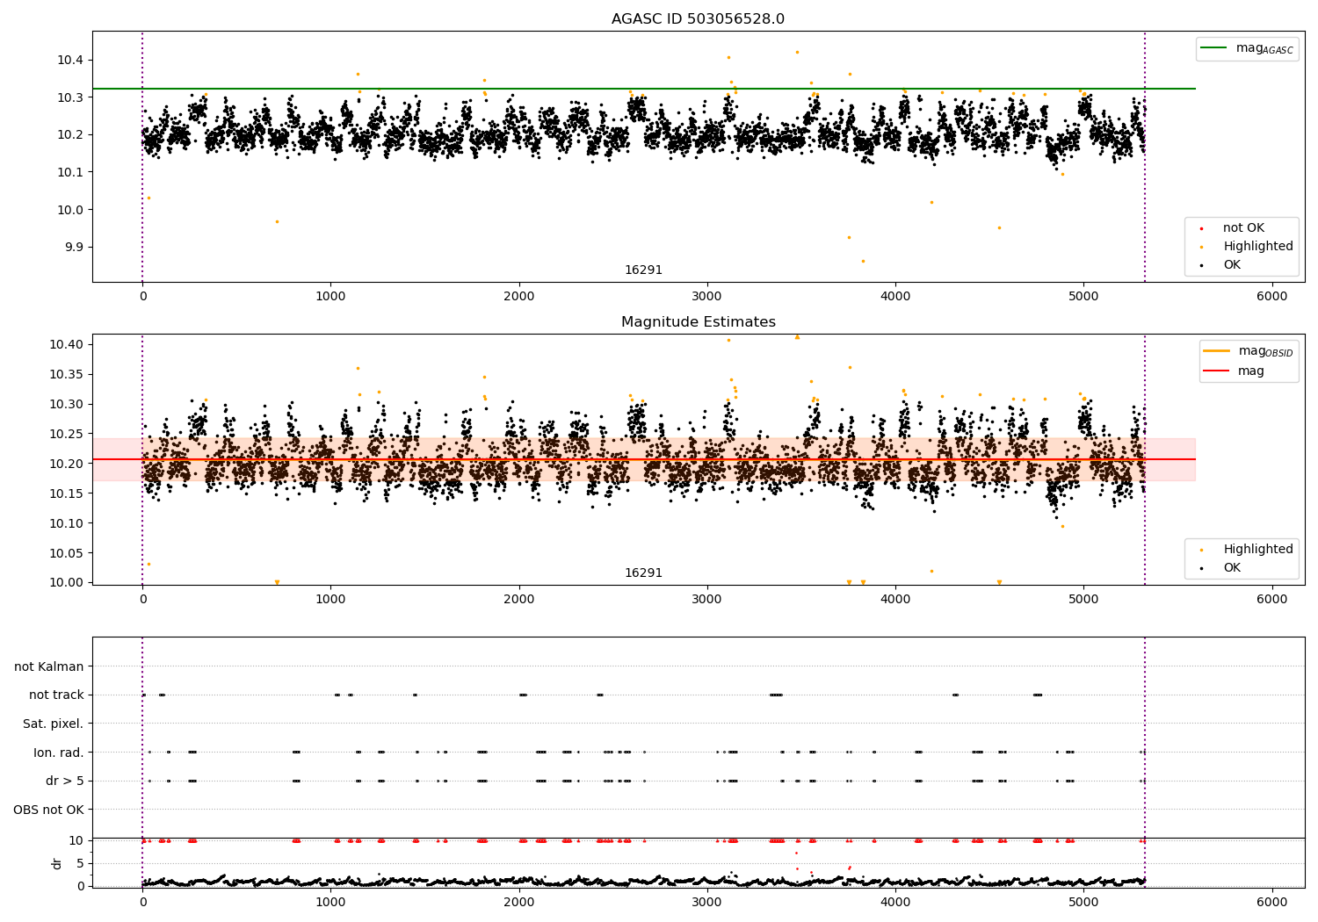Click the 10.40 y-axis tick of middle plot

coord(67,344)
